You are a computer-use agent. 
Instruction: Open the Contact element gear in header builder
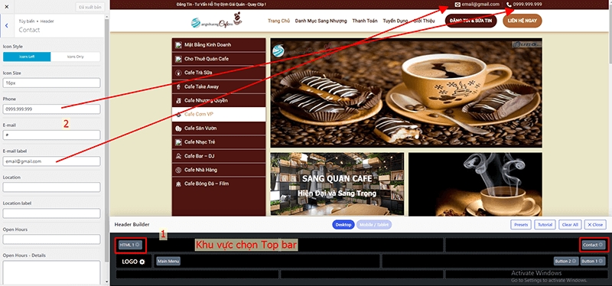click(601, 245)
